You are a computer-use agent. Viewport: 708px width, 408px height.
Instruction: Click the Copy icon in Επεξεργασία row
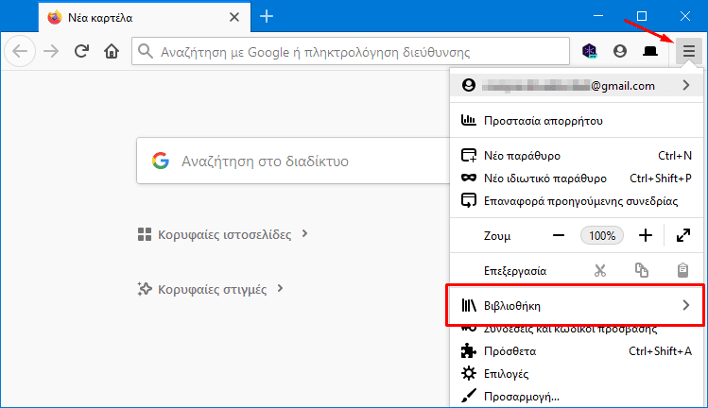[x=641, y=270]
